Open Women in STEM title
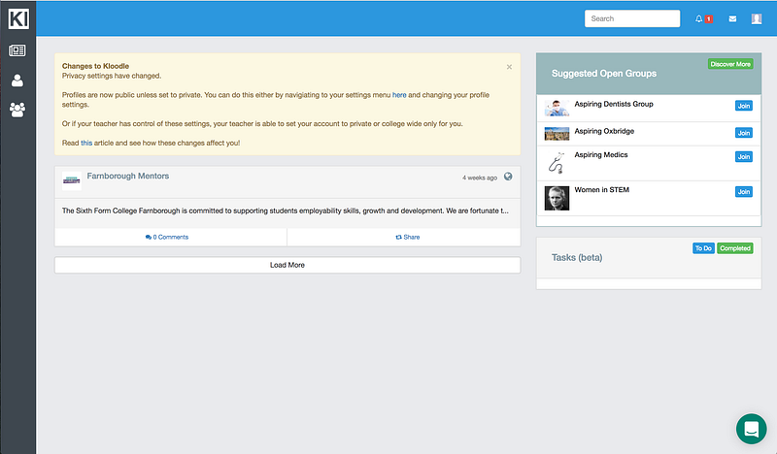The width and height of the screenshot is (777, 454). click(x=601, y=190)
